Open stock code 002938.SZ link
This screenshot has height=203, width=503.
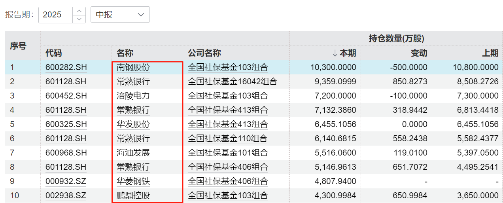[x=66, y=195]
